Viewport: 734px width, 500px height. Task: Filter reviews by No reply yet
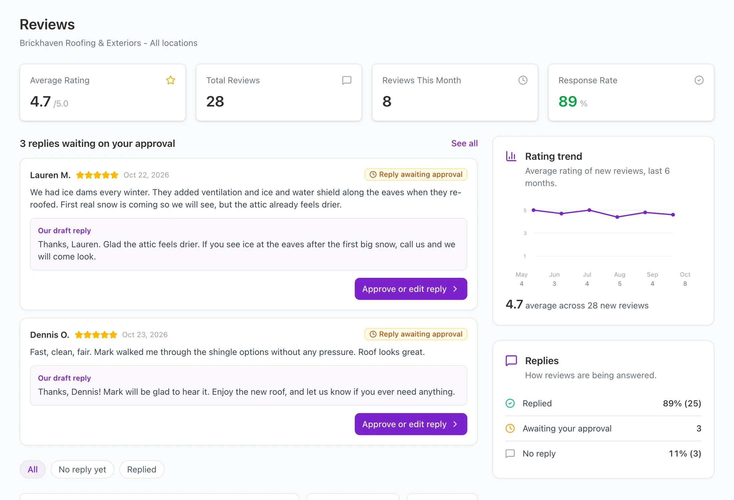tap(82, 469)
